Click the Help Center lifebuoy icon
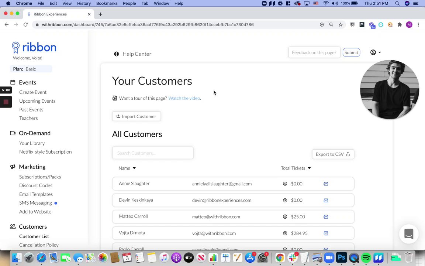425x266 pixels. 117,54
